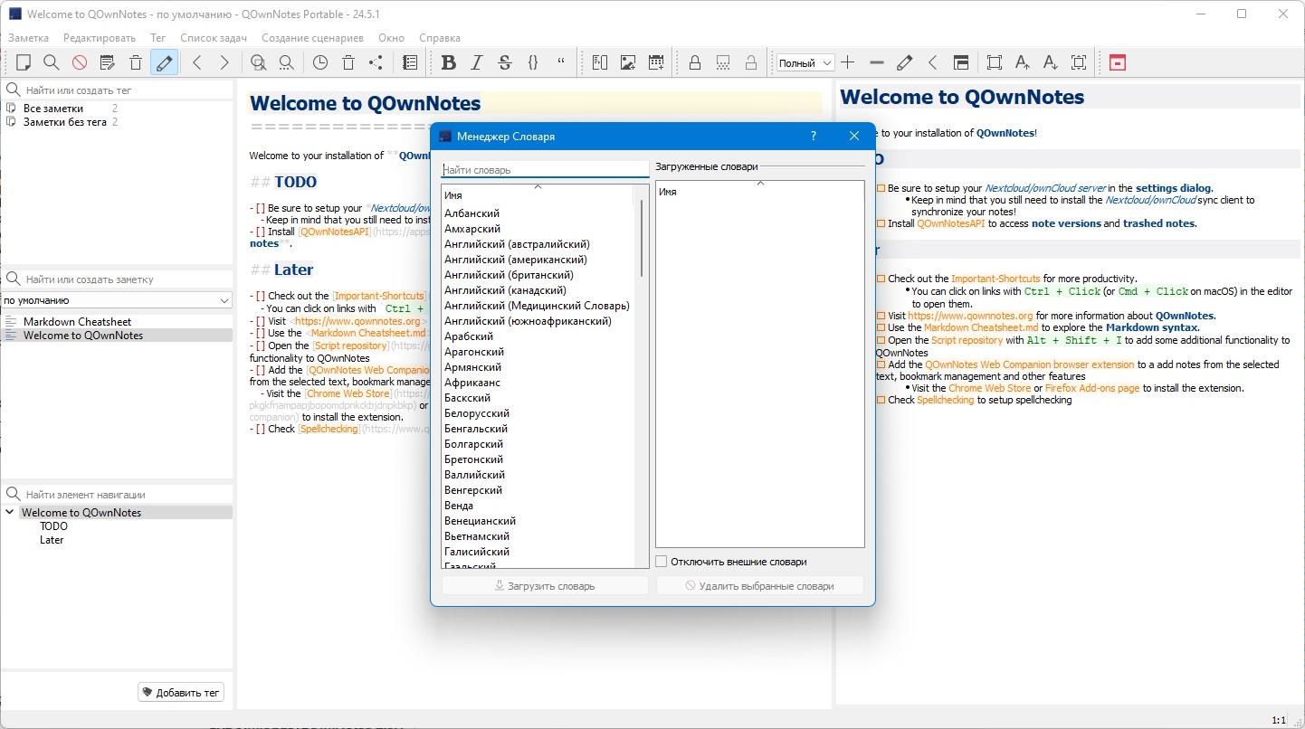Click the share note icon
The image size is (1305, 729).
[376, 62]
